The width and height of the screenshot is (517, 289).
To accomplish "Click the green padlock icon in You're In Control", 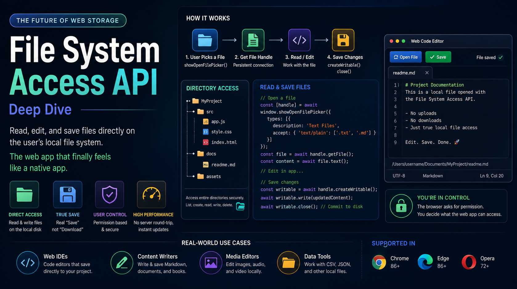I will click(x=401, y=206).
